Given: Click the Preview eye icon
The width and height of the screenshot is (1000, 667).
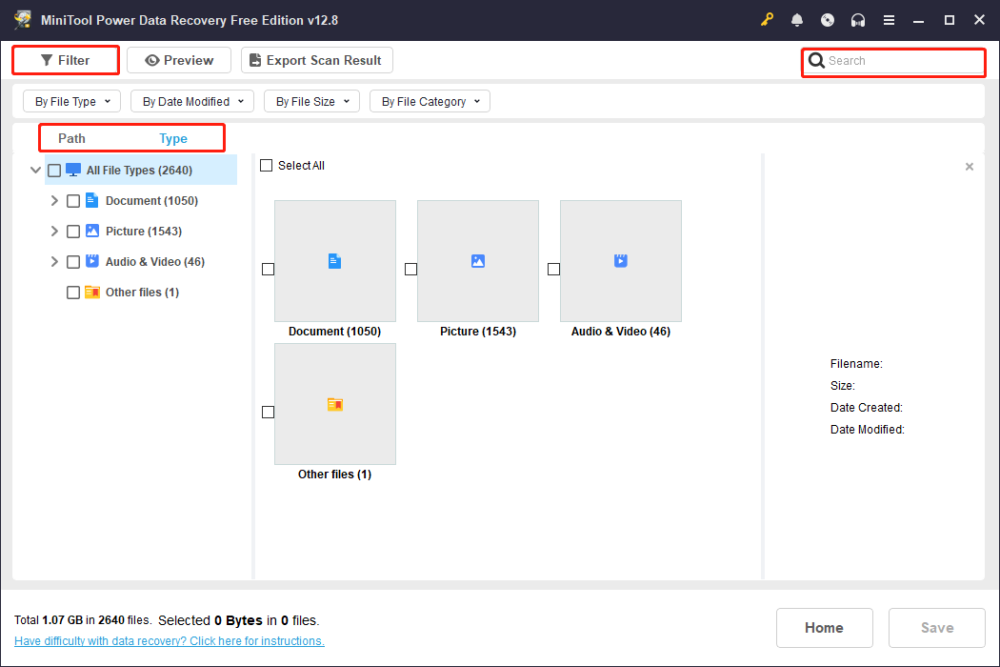Looking at the screenshot, I should tap(152, 59).
